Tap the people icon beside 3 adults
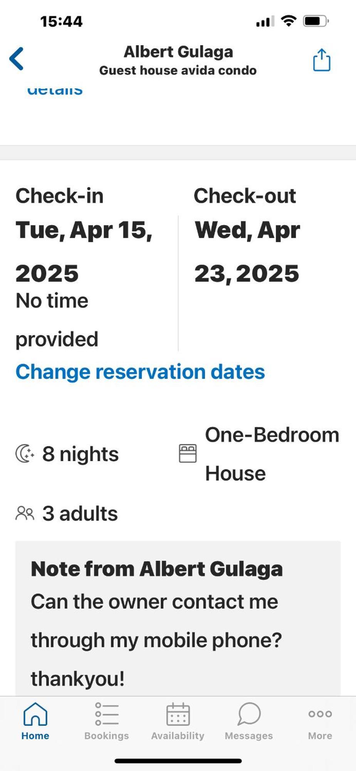Image resolution: width=356 pixels, height=771 pixels. pyautogui.click(x=25, y=513)
